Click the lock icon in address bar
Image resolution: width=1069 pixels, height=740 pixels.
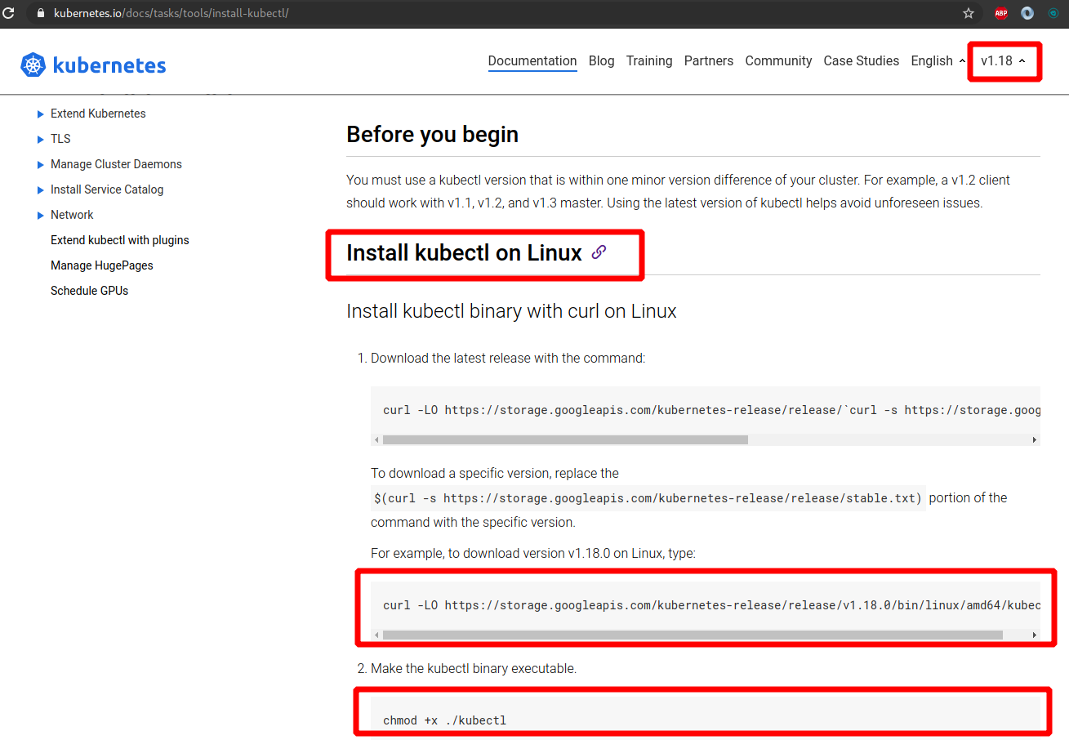pyautogui.click(x=40, y=14)
